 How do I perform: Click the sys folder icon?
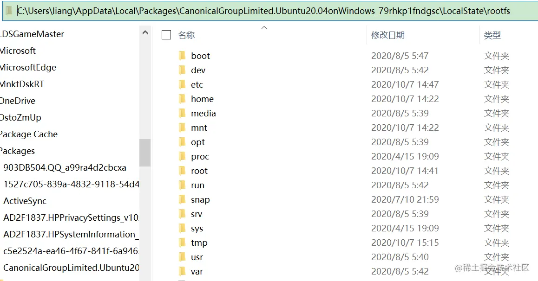[x=182, y=228]
